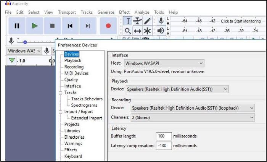Select Warnings in preferences tree
Viewport: 267px width, 162px height.
click(x=73, y=144)
